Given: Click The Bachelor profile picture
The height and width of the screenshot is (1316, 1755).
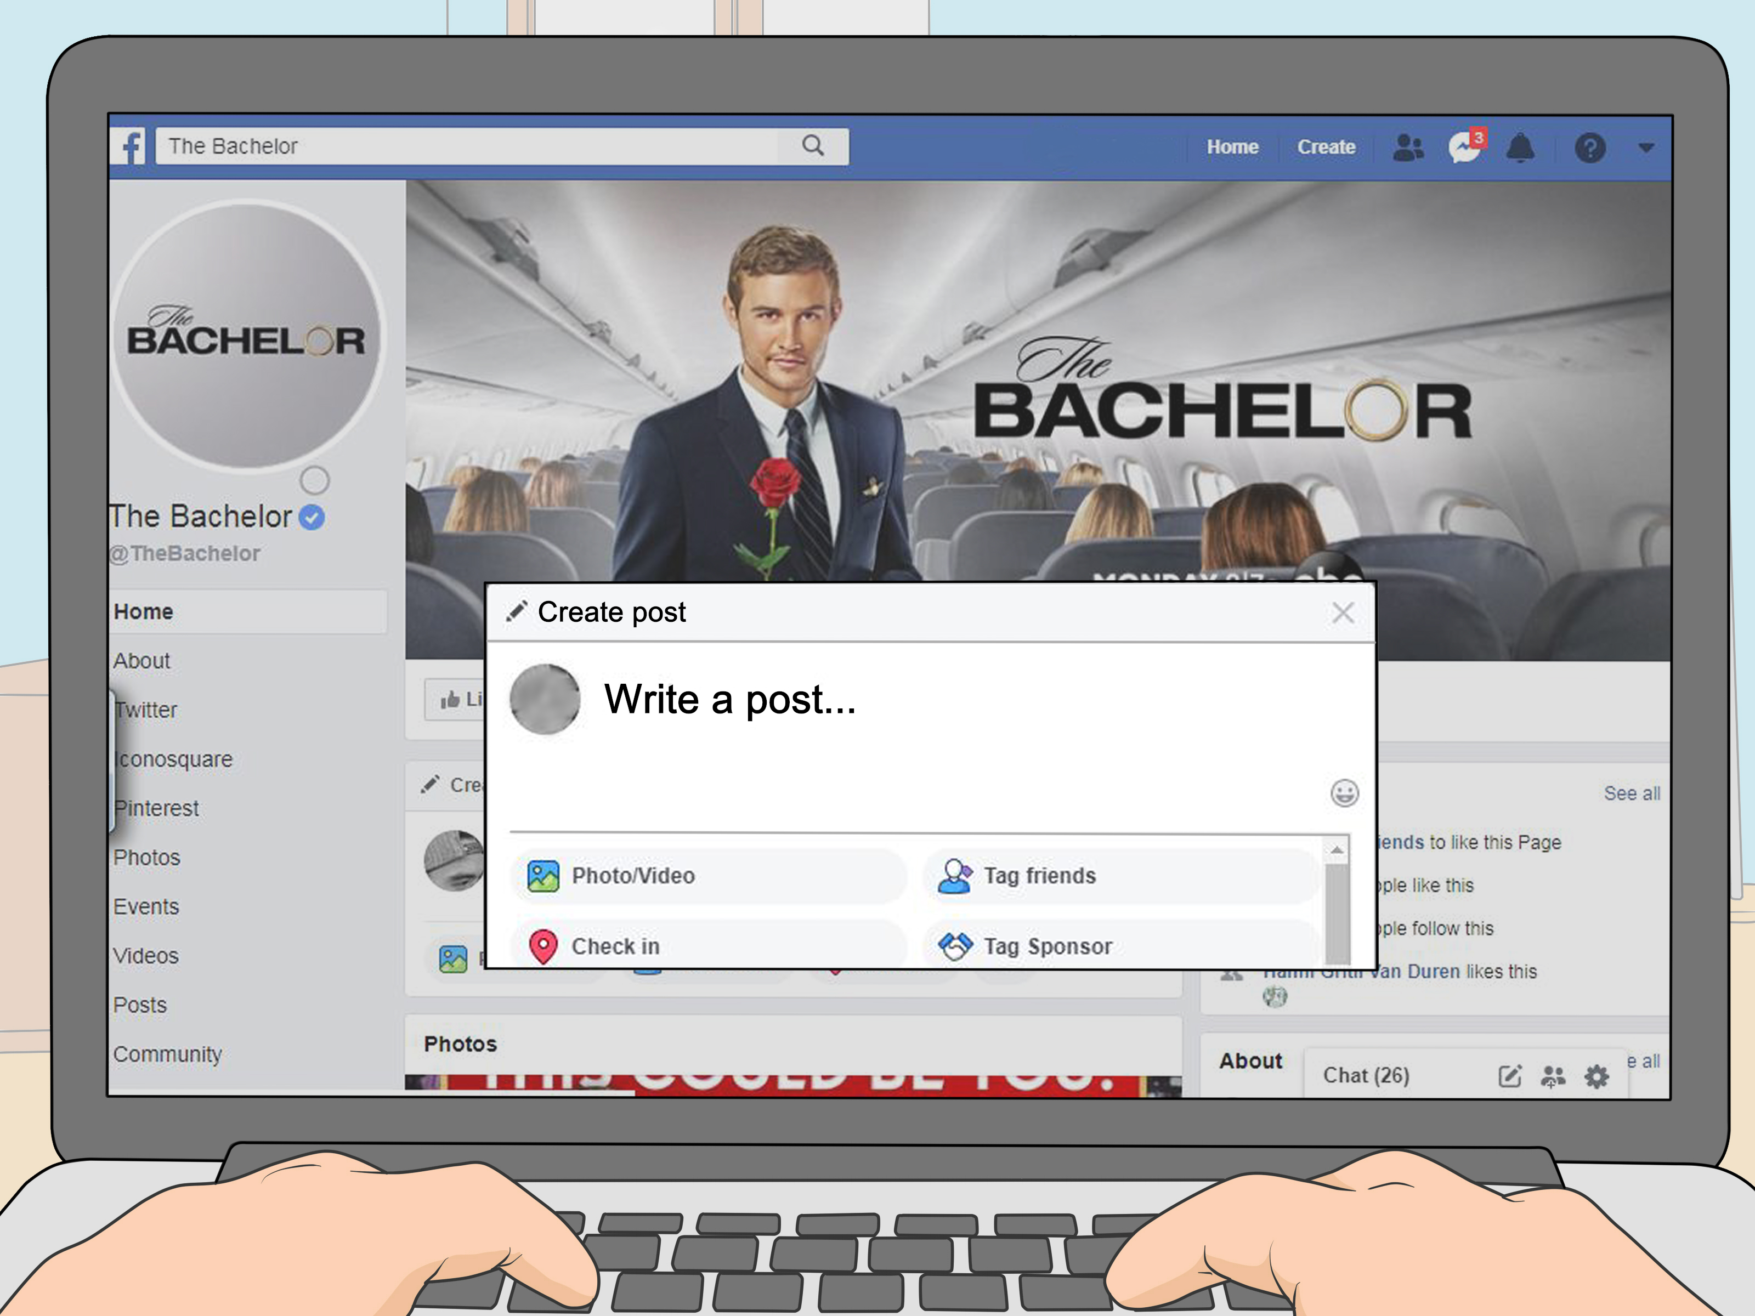Looking at the screenshot, I should click(x=247, y=336).
